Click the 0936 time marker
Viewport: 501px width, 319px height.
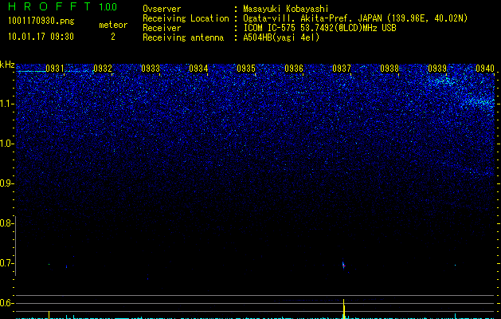point(294,69)
